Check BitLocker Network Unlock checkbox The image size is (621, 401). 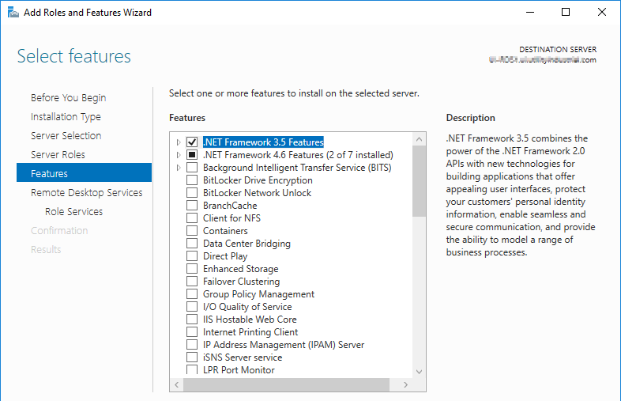pyautogui.click(x=192, y=193)
